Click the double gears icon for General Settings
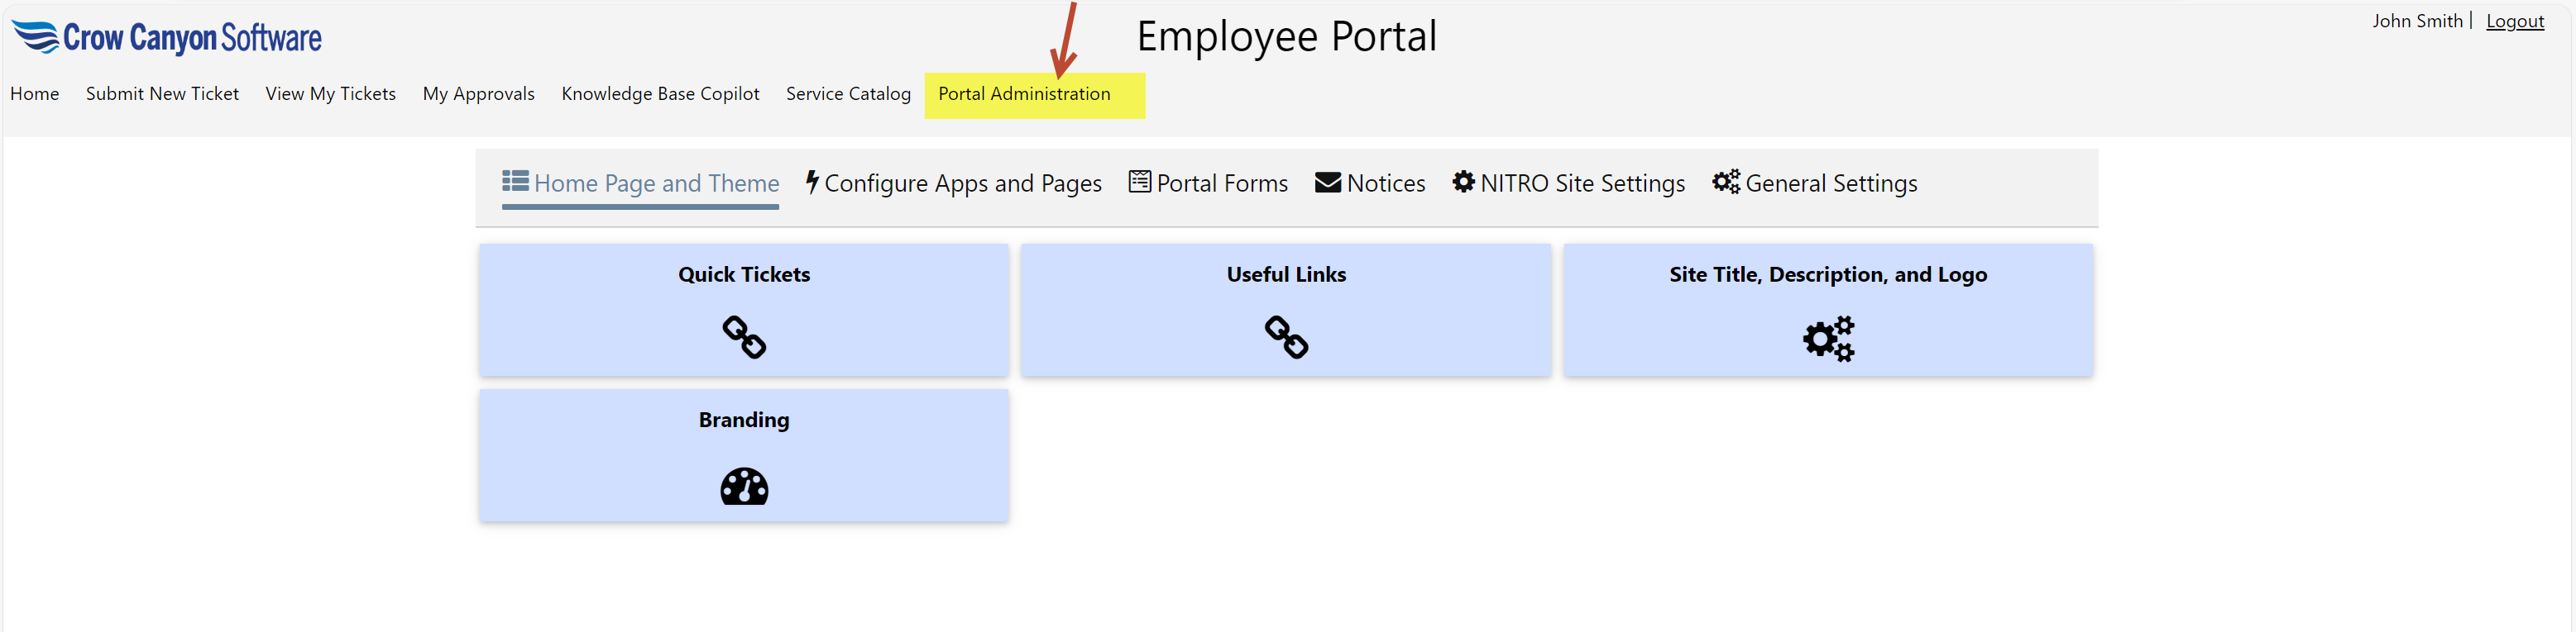This screenshot has height=632, width=2576. pyautogui.click(x=1725, y=182)
